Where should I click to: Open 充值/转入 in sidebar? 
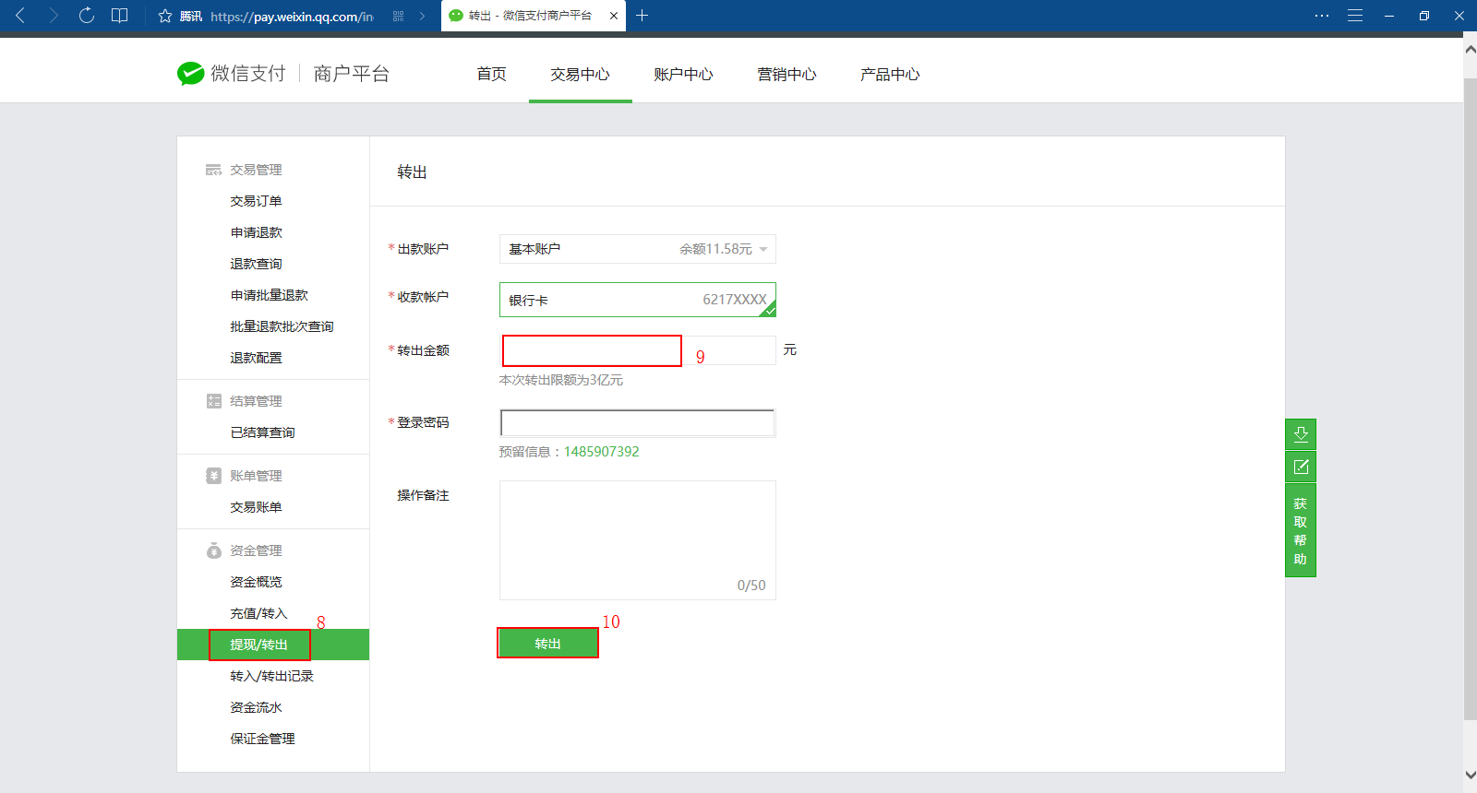pos(258,613)
